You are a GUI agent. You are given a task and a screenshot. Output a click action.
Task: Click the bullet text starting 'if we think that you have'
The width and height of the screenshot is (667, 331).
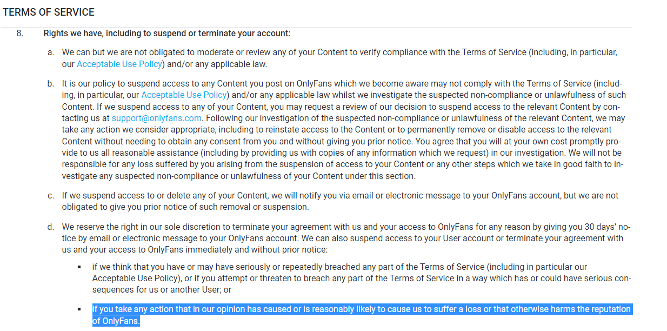[x=361, y=279]
